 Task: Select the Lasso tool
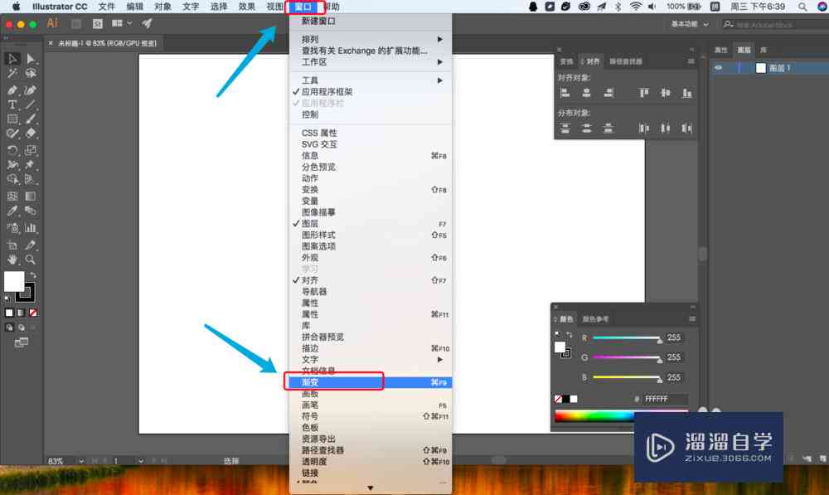tap(31, 74)
